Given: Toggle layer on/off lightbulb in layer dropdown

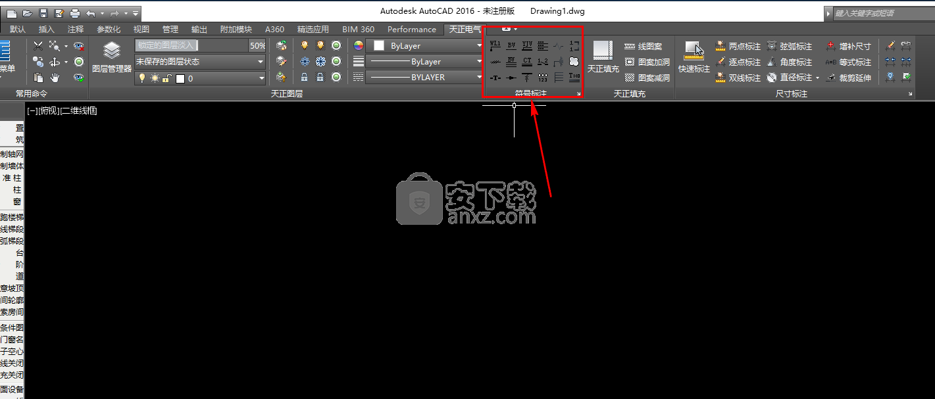Looking at the screenshot, I should click(141, 78).
